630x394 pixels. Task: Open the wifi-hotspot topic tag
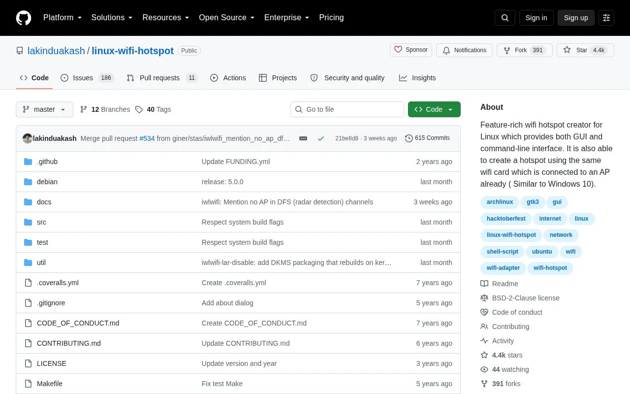[550, 268]
